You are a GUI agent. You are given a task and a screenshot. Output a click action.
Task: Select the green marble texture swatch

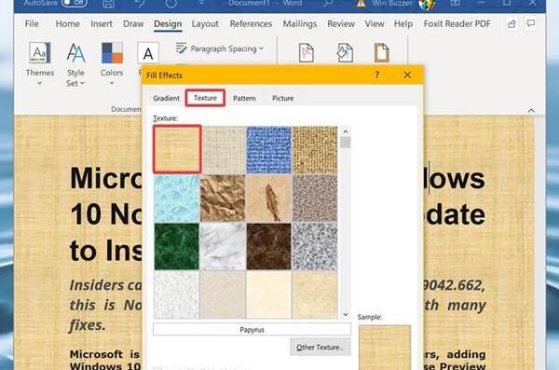pyautogui.click(x=176, y=246)
